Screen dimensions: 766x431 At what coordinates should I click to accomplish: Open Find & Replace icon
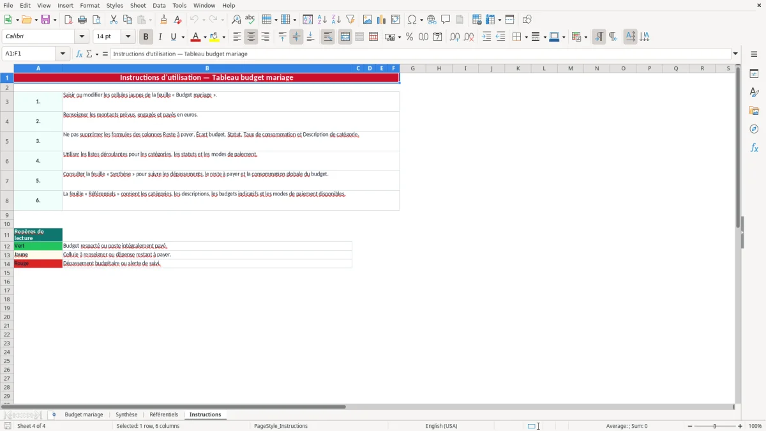tap(236, 20)
